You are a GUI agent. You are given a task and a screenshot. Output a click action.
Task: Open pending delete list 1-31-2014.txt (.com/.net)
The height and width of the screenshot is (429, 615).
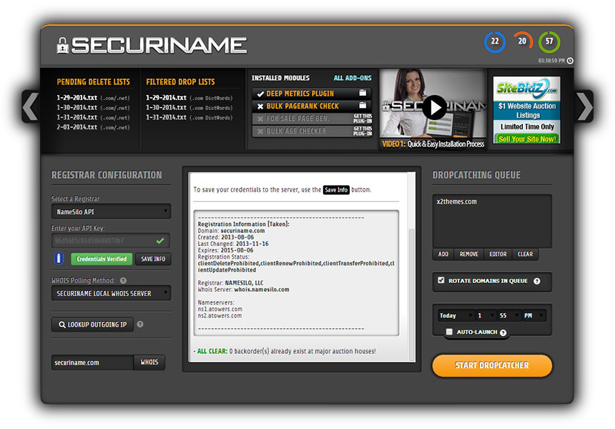[x=93, y=117]
